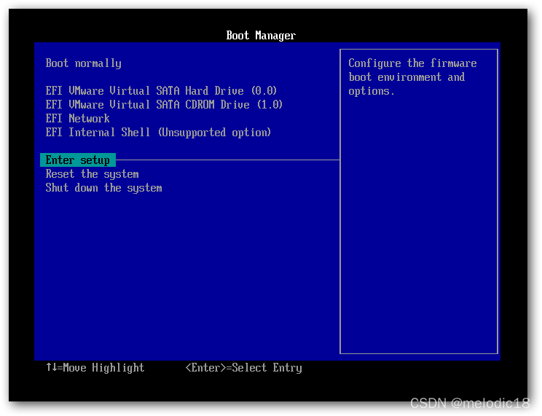Select Reset the system
The image size is (542, 416).
[x=92, y=174]
